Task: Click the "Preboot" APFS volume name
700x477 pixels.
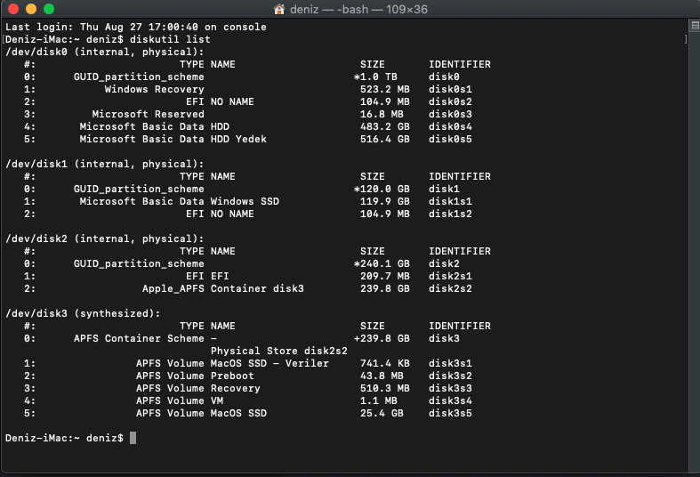Action: coord(232,376)
